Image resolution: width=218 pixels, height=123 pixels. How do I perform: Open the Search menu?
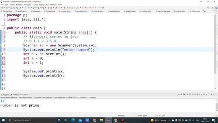point(35,5)
